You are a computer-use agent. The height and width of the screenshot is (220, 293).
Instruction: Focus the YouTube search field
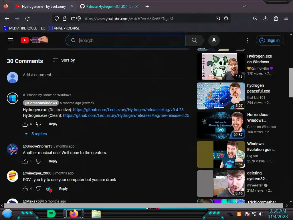(x=125, y=40)
